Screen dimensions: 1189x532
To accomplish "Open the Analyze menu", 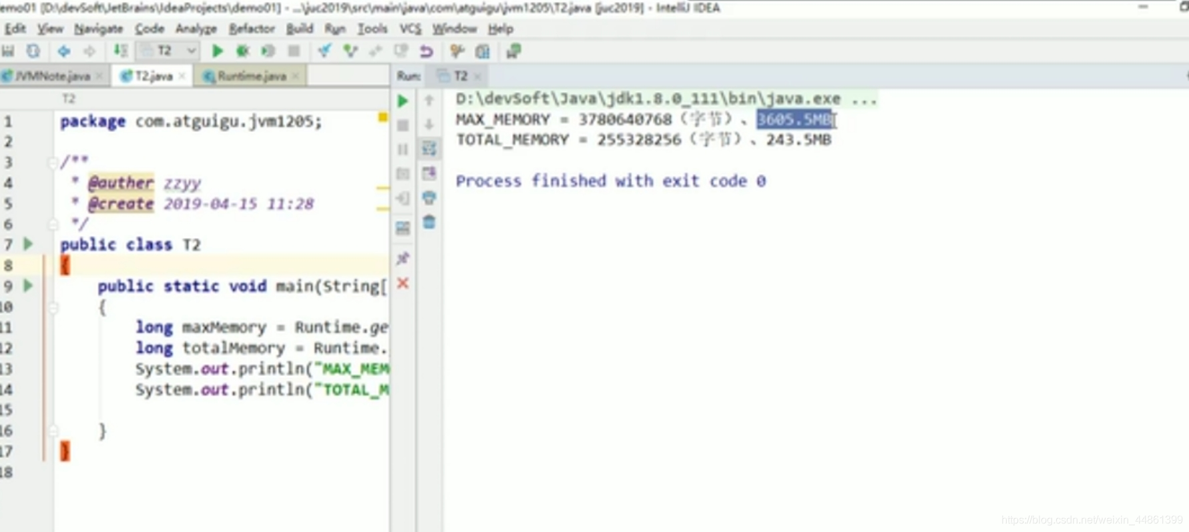I will point(196,29).
